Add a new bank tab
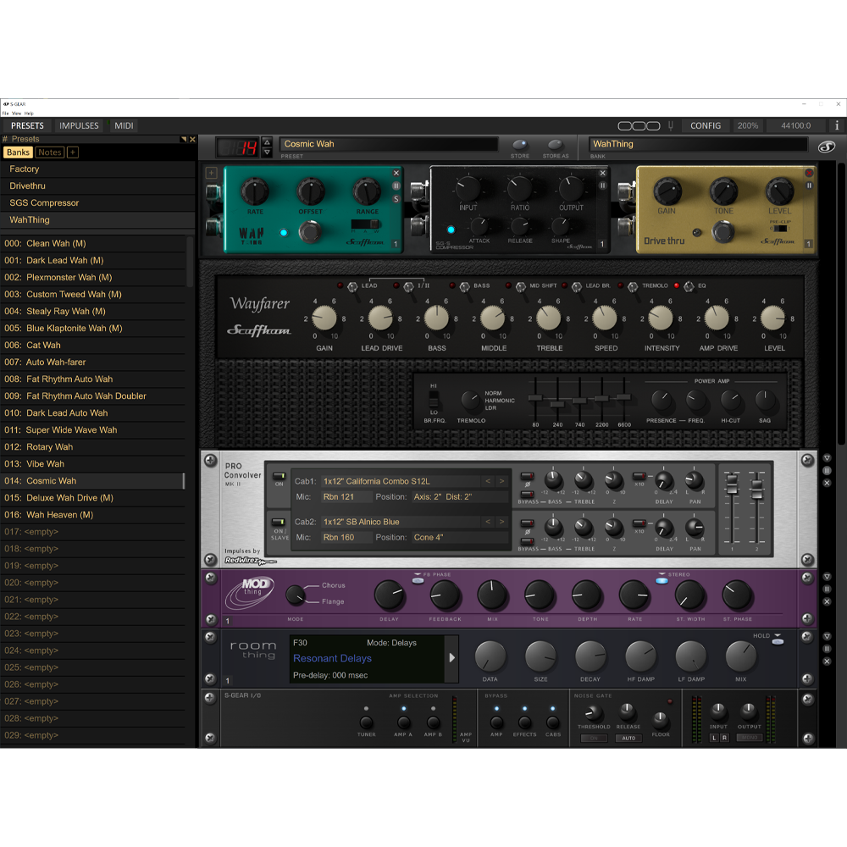 tap(72, 152)
